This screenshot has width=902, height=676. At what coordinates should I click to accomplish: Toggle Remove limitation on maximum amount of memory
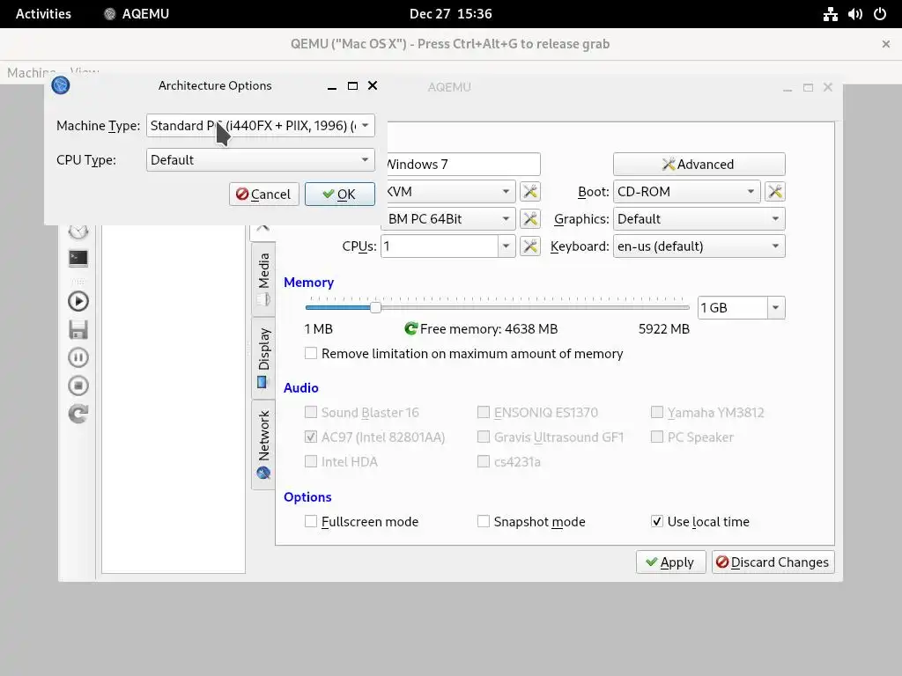[x=311, y=354]
